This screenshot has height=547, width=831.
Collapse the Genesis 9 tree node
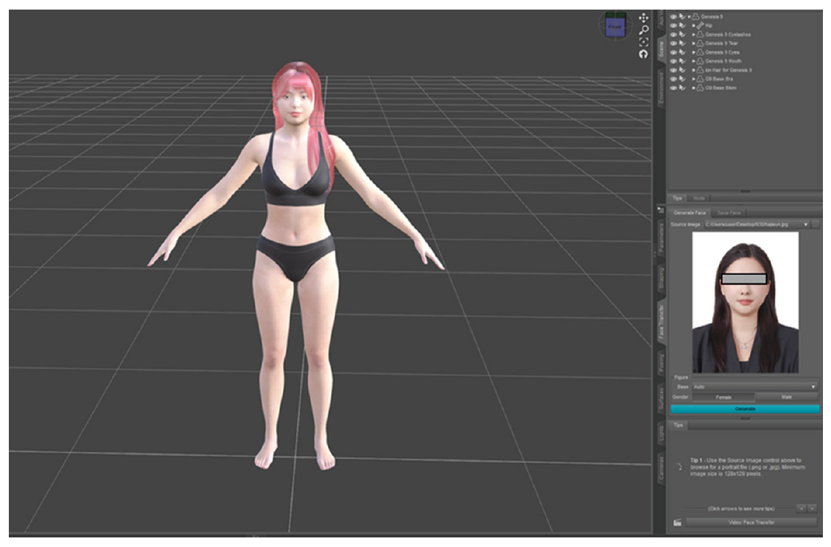690,17
